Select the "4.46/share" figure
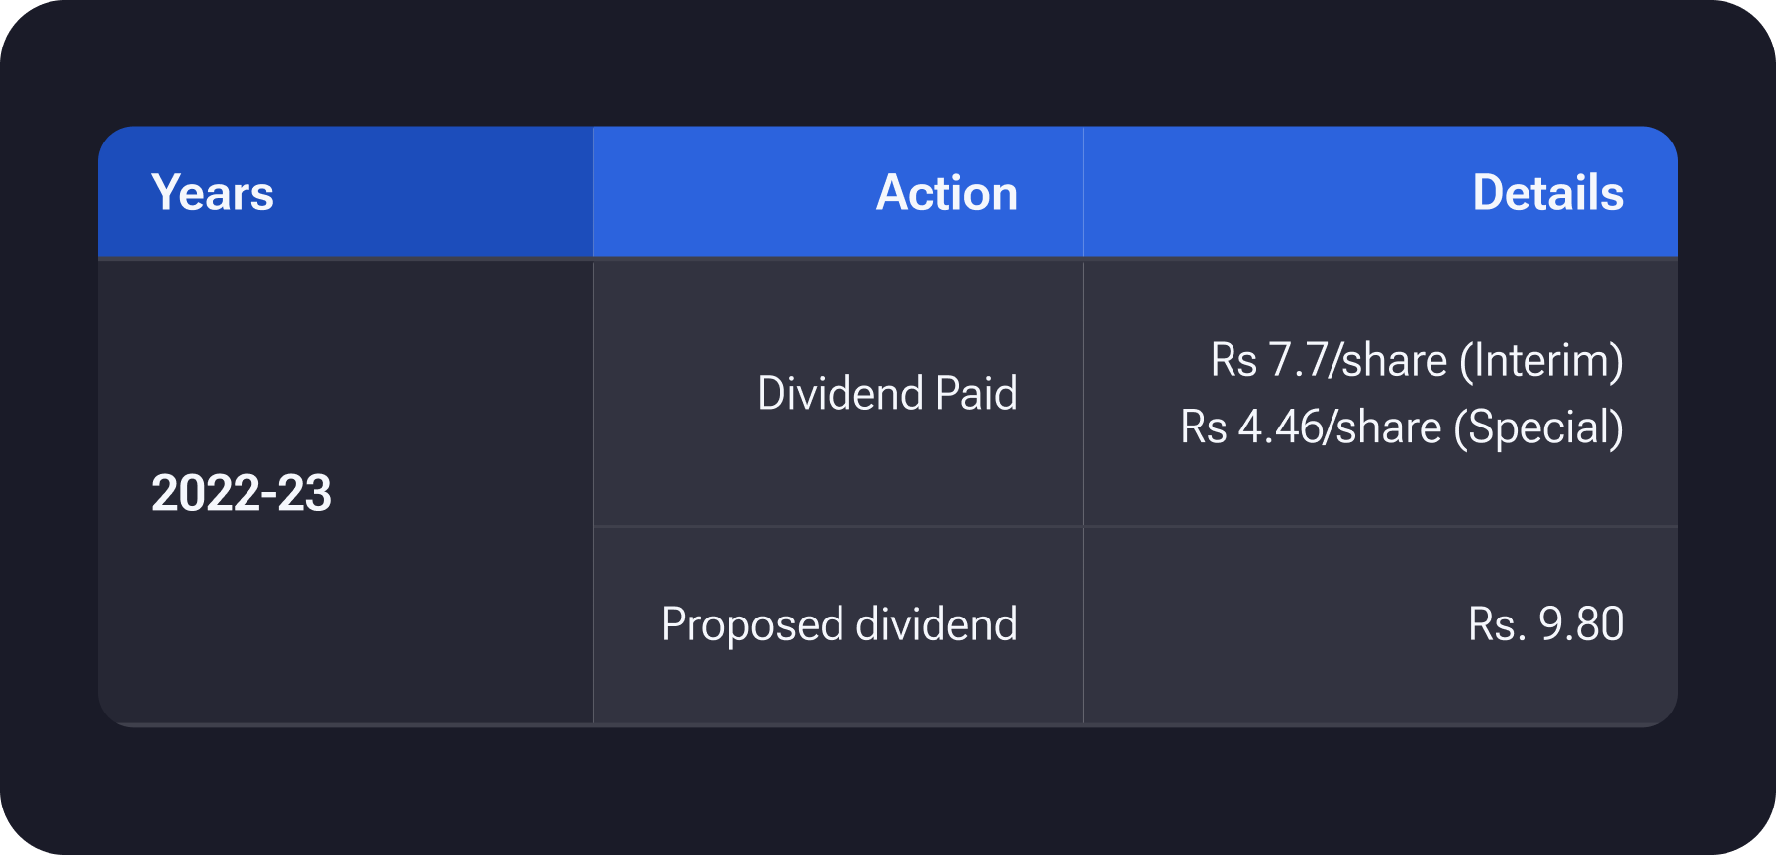 pos(1340,427)
